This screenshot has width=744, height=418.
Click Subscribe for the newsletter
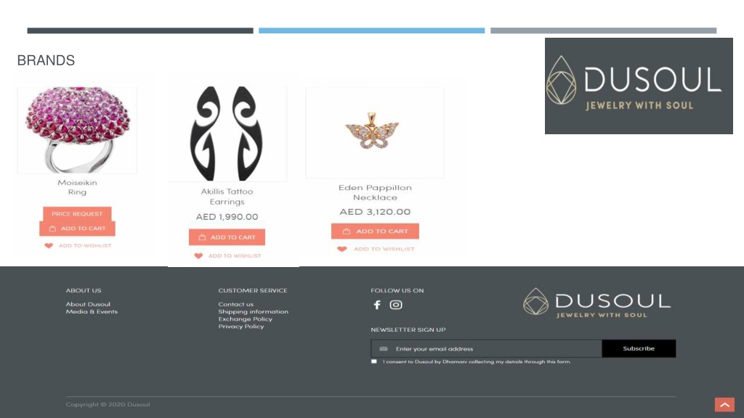click(x=639, y=348)
